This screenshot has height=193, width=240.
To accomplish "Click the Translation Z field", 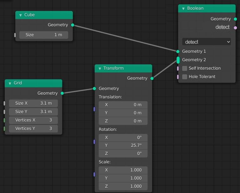I will pyautogui.click(x=123, y=121).
